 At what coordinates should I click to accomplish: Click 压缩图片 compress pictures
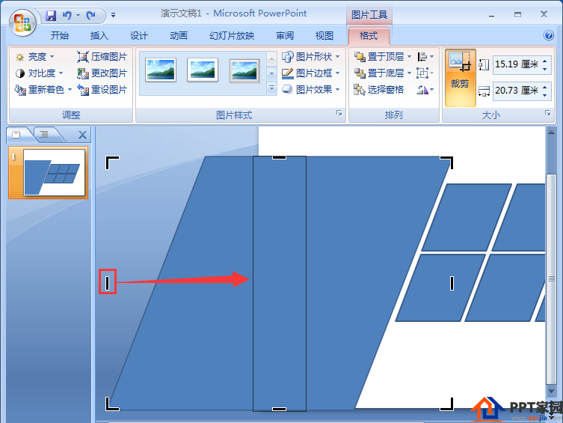click(102, 57)
